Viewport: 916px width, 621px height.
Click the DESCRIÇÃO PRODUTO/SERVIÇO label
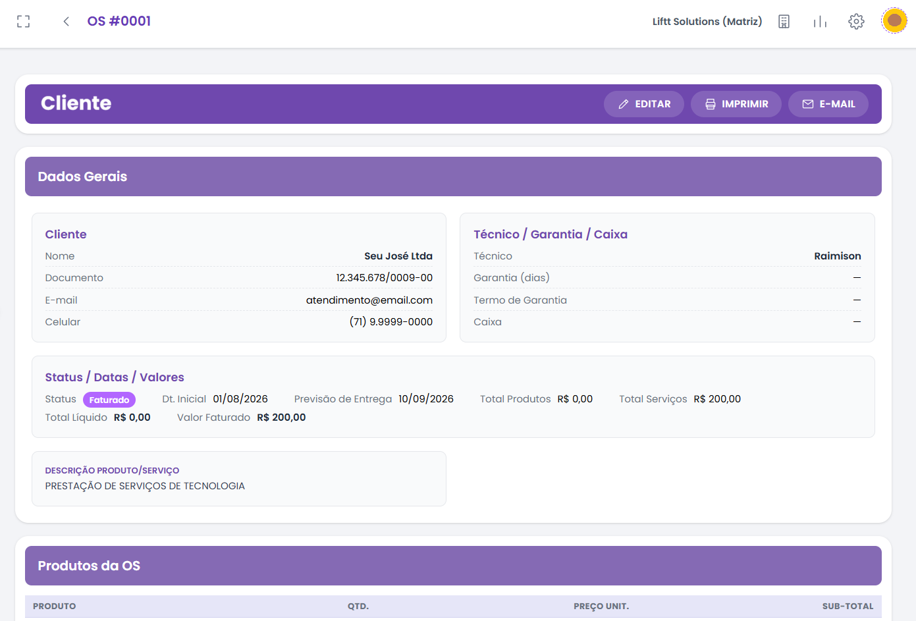(x=112, y=471)
